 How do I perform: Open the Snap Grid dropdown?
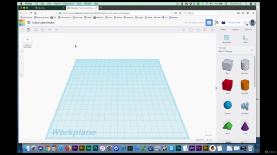(209, 140)
